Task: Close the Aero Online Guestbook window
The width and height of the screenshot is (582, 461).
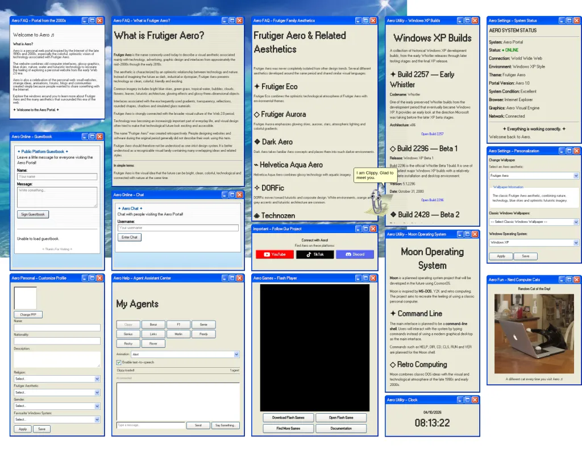Action: click(99, 136)
